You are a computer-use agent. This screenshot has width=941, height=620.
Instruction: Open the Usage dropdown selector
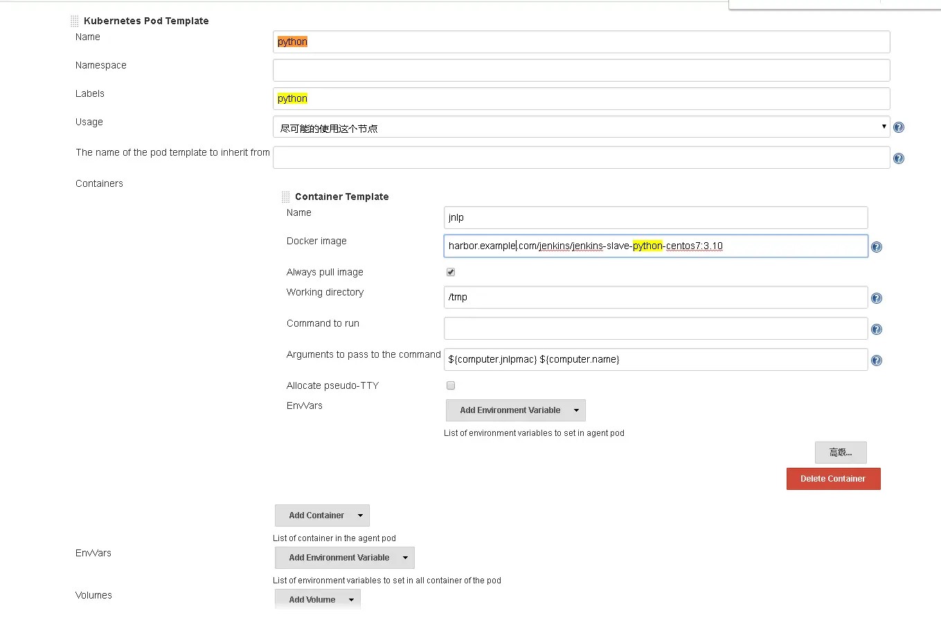pos(581,127)
